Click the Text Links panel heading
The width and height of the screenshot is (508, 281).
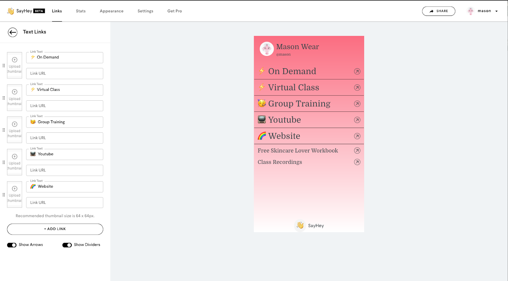[35, 32]
